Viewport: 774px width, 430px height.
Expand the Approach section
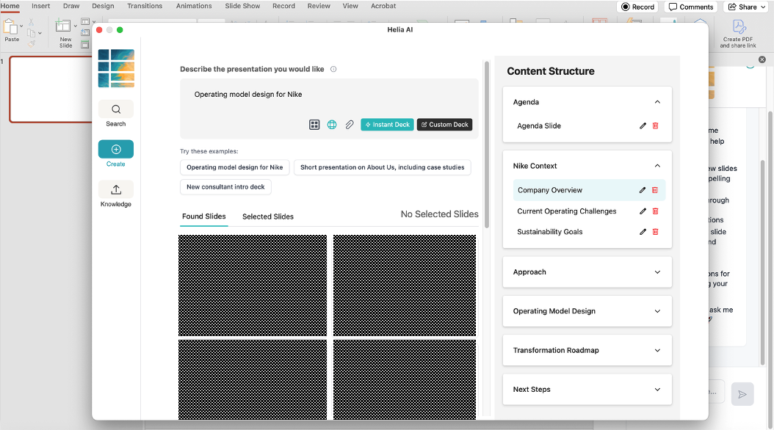[657, 272]
